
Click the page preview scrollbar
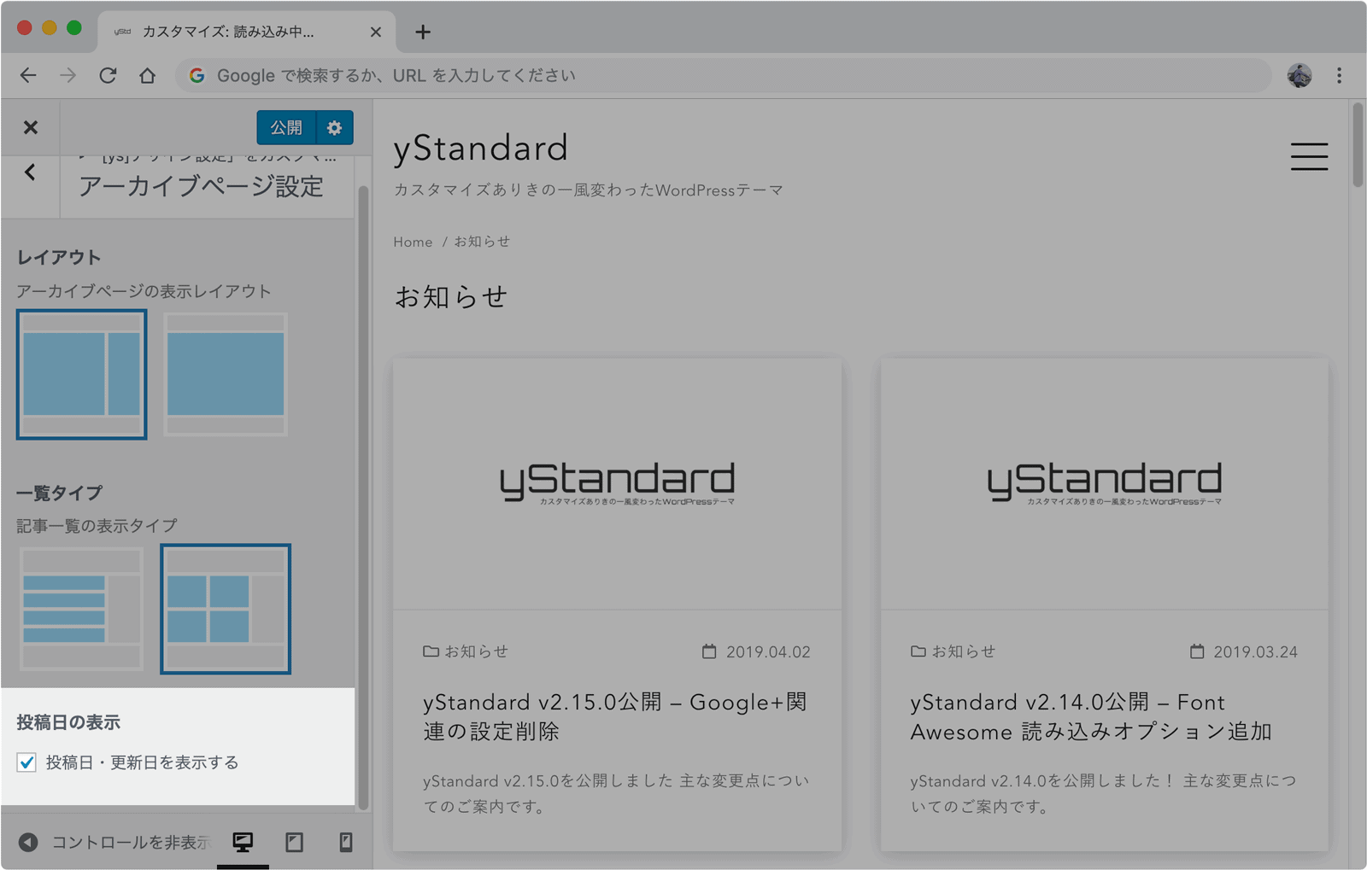1358,144
